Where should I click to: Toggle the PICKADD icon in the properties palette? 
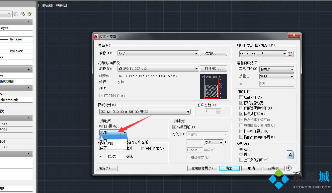tap(16, 14)
